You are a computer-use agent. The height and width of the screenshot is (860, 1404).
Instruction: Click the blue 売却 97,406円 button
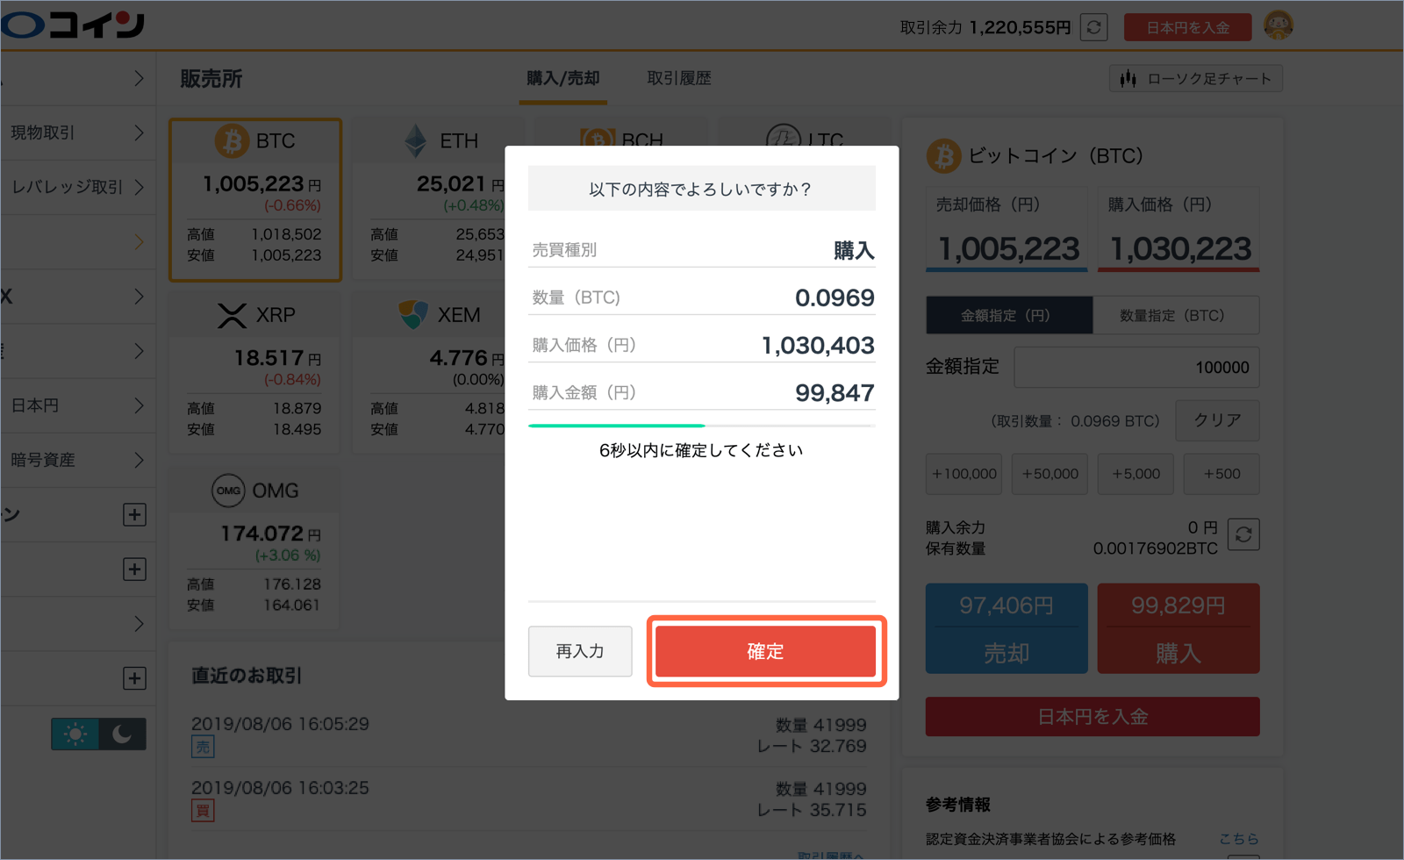[x=1006, y=628]
